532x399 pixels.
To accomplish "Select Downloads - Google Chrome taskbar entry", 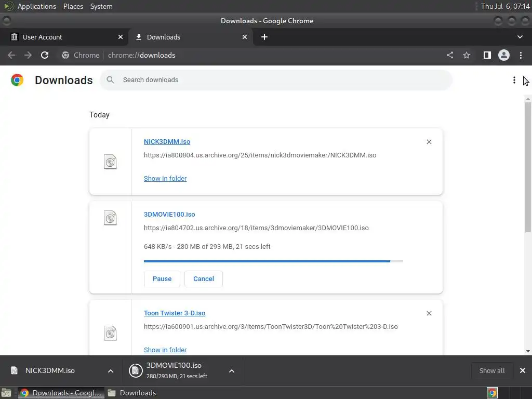I will (61, 393).
